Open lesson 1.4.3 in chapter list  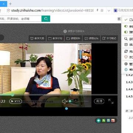click(x=129, y=82)
